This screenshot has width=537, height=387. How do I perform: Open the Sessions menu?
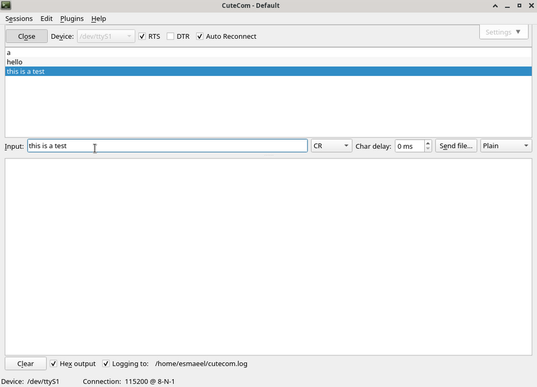point(19,19)
